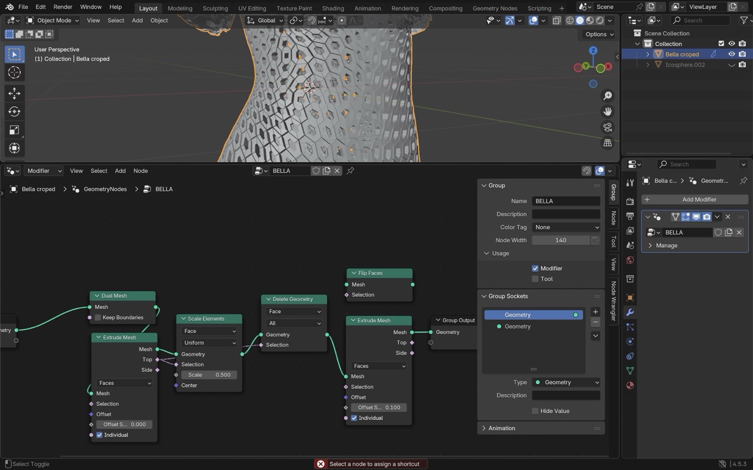The width and height of the screenshot is (753, 470).
Task: Select the Move tool in viewport toolbar
Action: (x=15, y=93)
